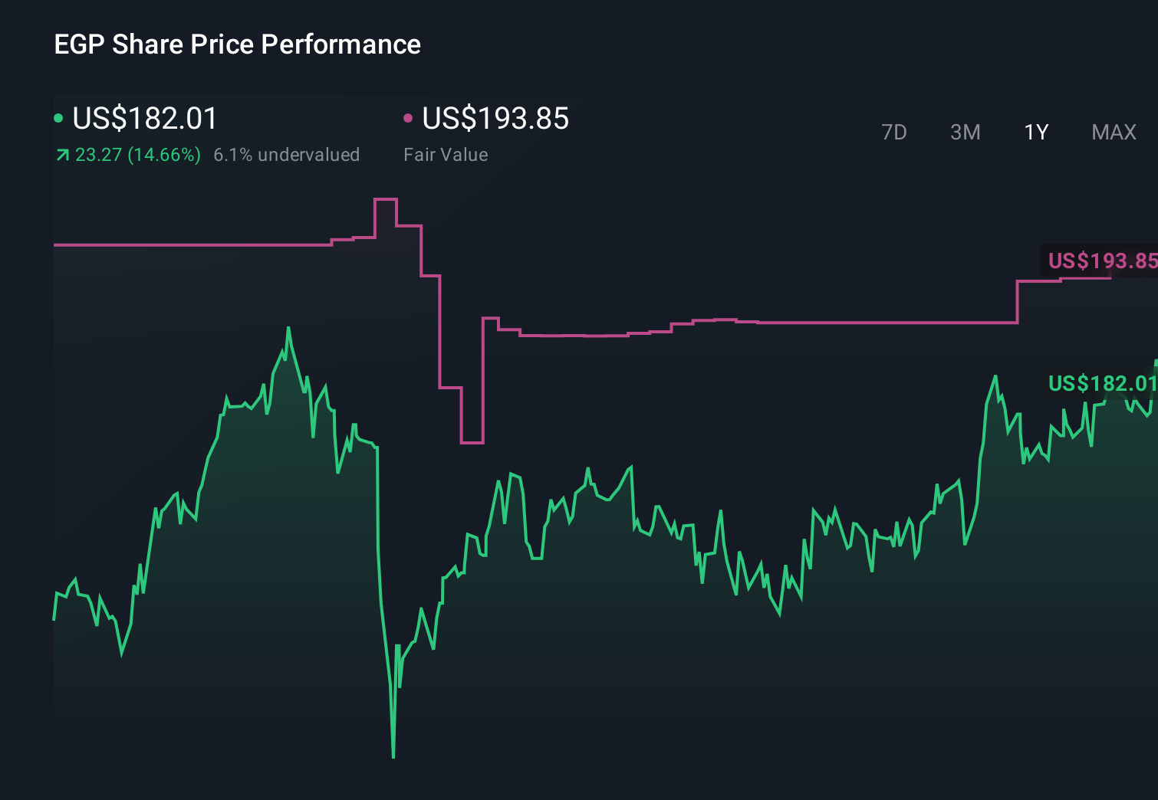Viewport: 1158px width, 800px height.
Task: Click the green share price legend dot
Action: point(58,118)
